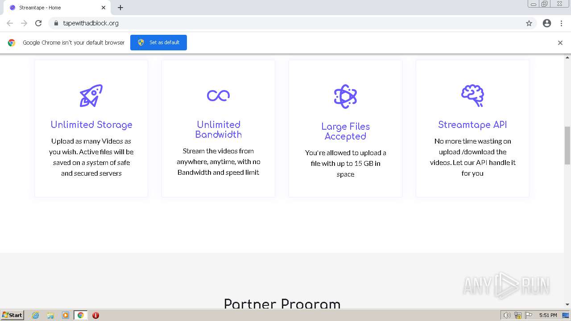Viewport: 571px width, 321px height.
Task: Click the volume speaker tray icon
Action: click(x=507, y=315)
